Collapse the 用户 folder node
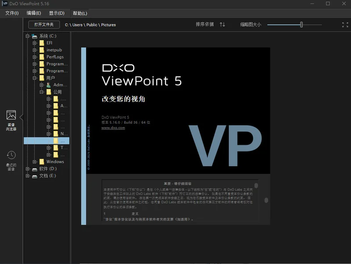 tap(35, 78)
